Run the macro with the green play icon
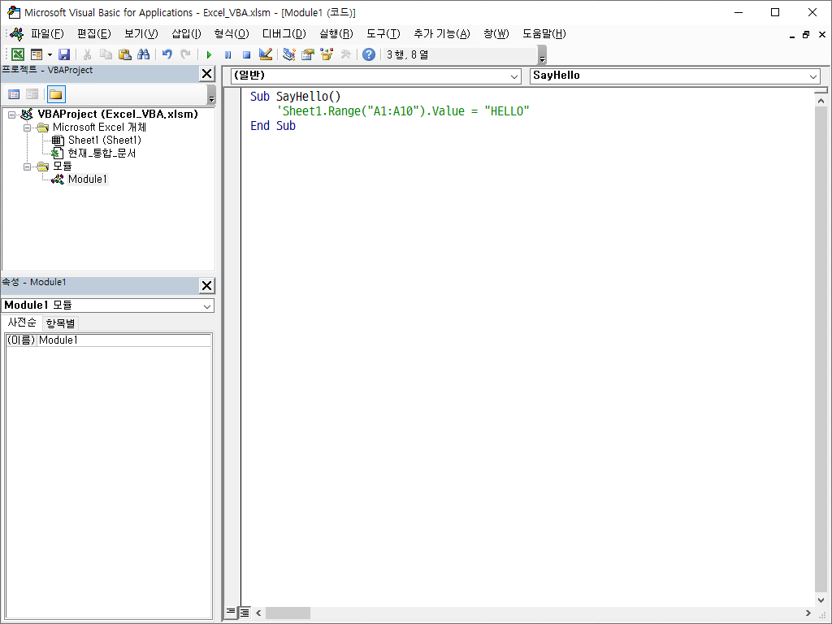 (x=209, y=54)
